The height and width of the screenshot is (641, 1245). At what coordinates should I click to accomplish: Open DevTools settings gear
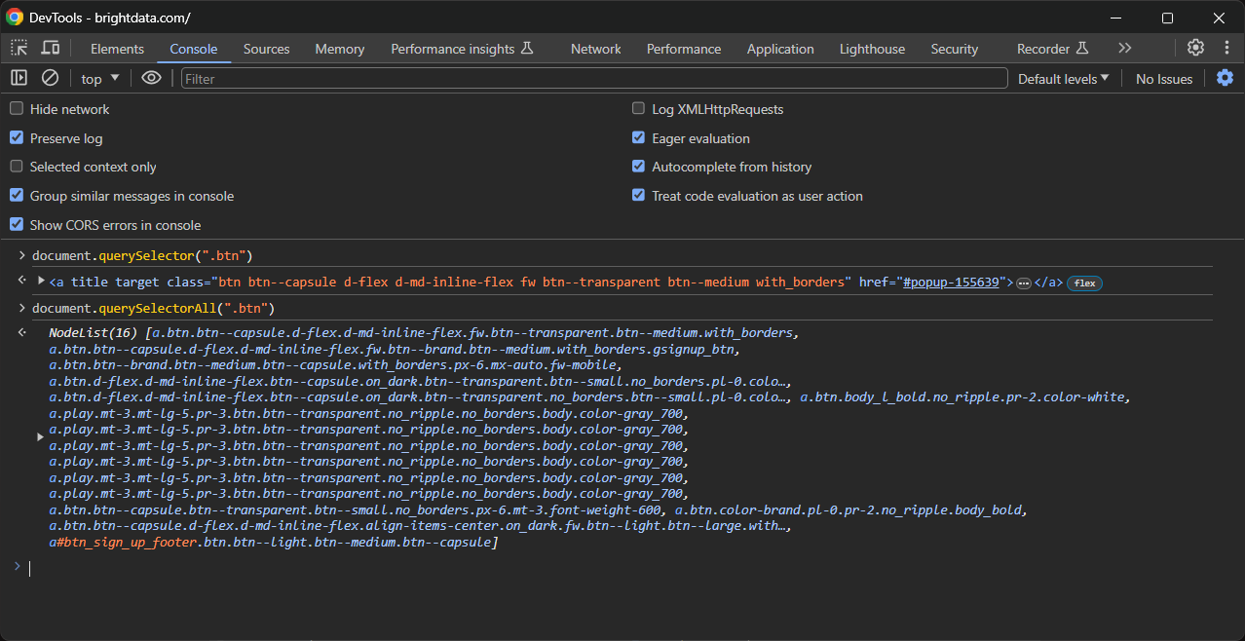pyautogui.click(x=1195, y=48)
